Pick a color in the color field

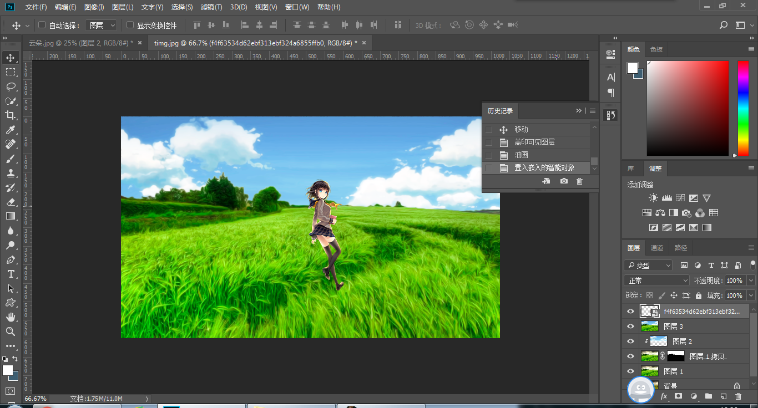(688, 108)
